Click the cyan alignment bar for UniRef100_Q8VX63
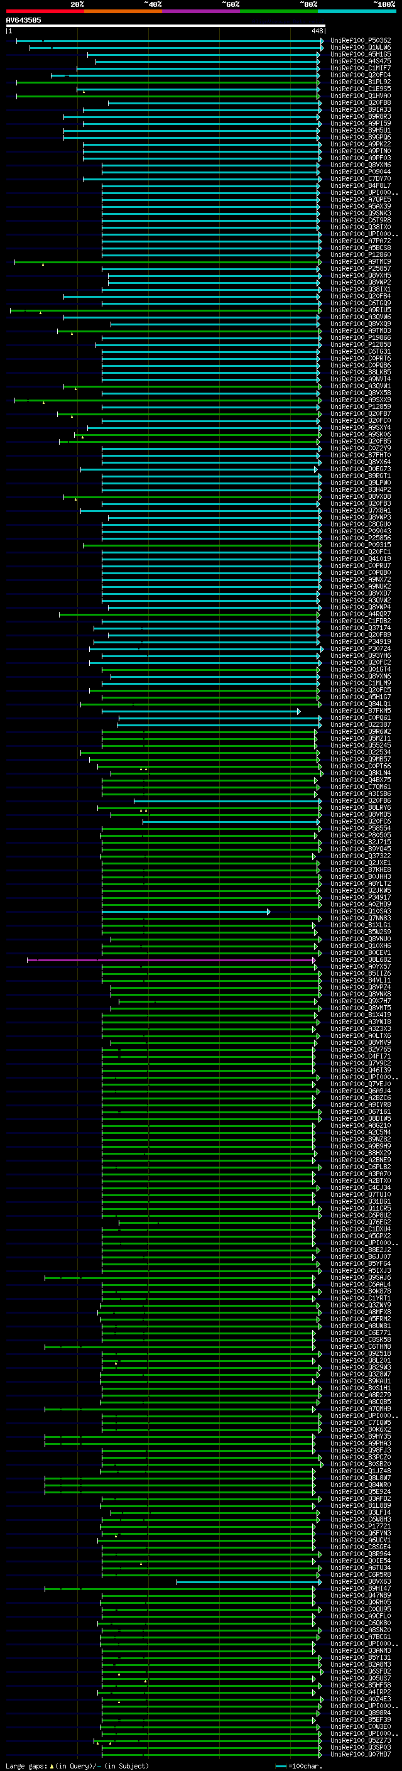This screenshot has width=402, height=1771. (249, 1582)
